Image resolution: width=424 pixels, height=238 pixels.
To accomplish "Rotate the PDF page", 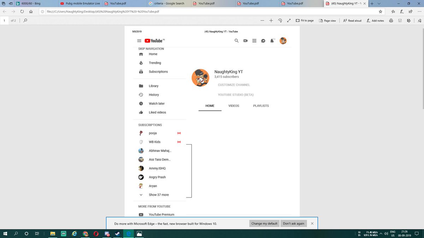I will pos(280,20).
